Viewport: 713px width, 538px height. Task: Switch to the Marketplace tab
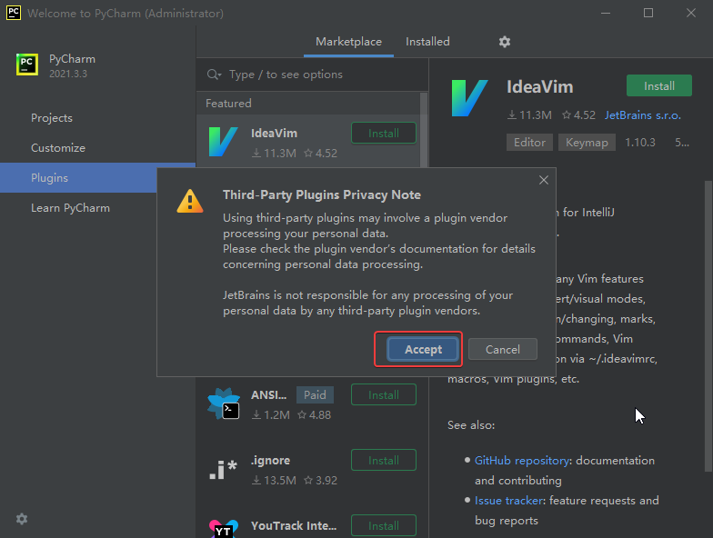click(x=349, y=42)
